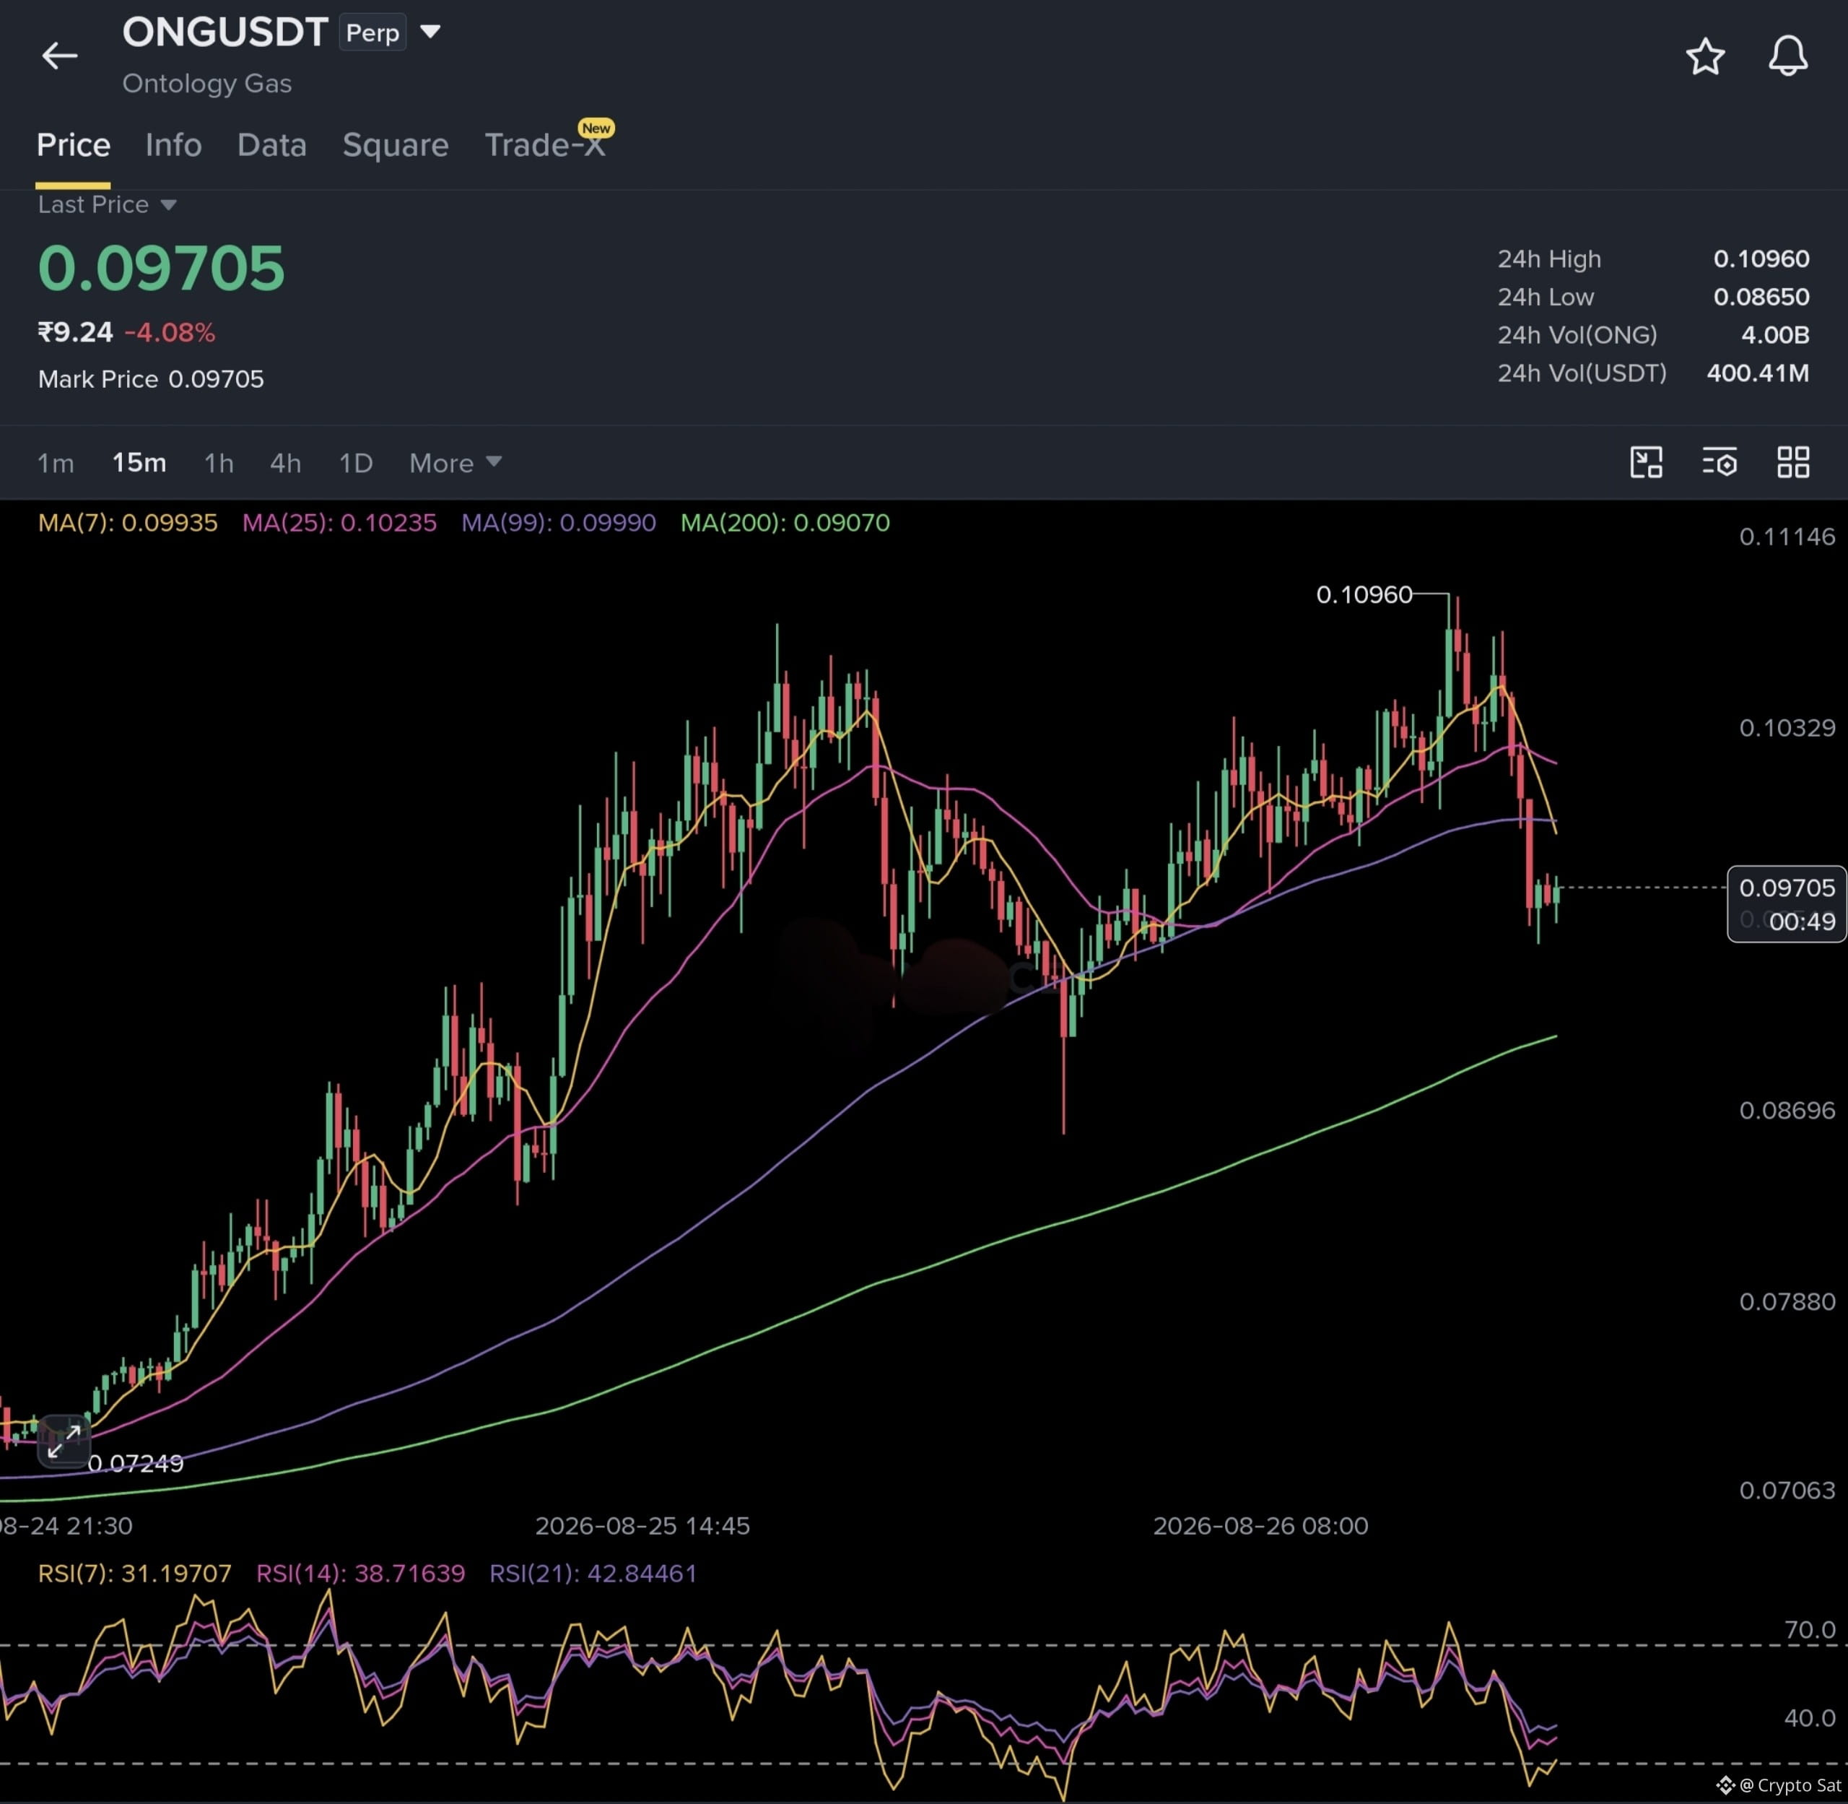Viewport: 1848px width, 1804px height.
Task: Open chart indicator settings icon
Action: [x=1720, y=462]
